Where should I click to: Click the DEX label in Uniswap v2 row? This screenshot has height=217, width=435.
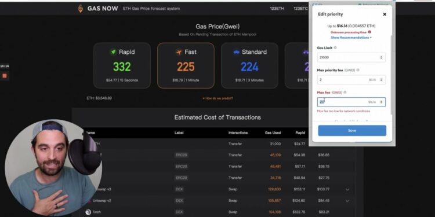coord(179,201)
